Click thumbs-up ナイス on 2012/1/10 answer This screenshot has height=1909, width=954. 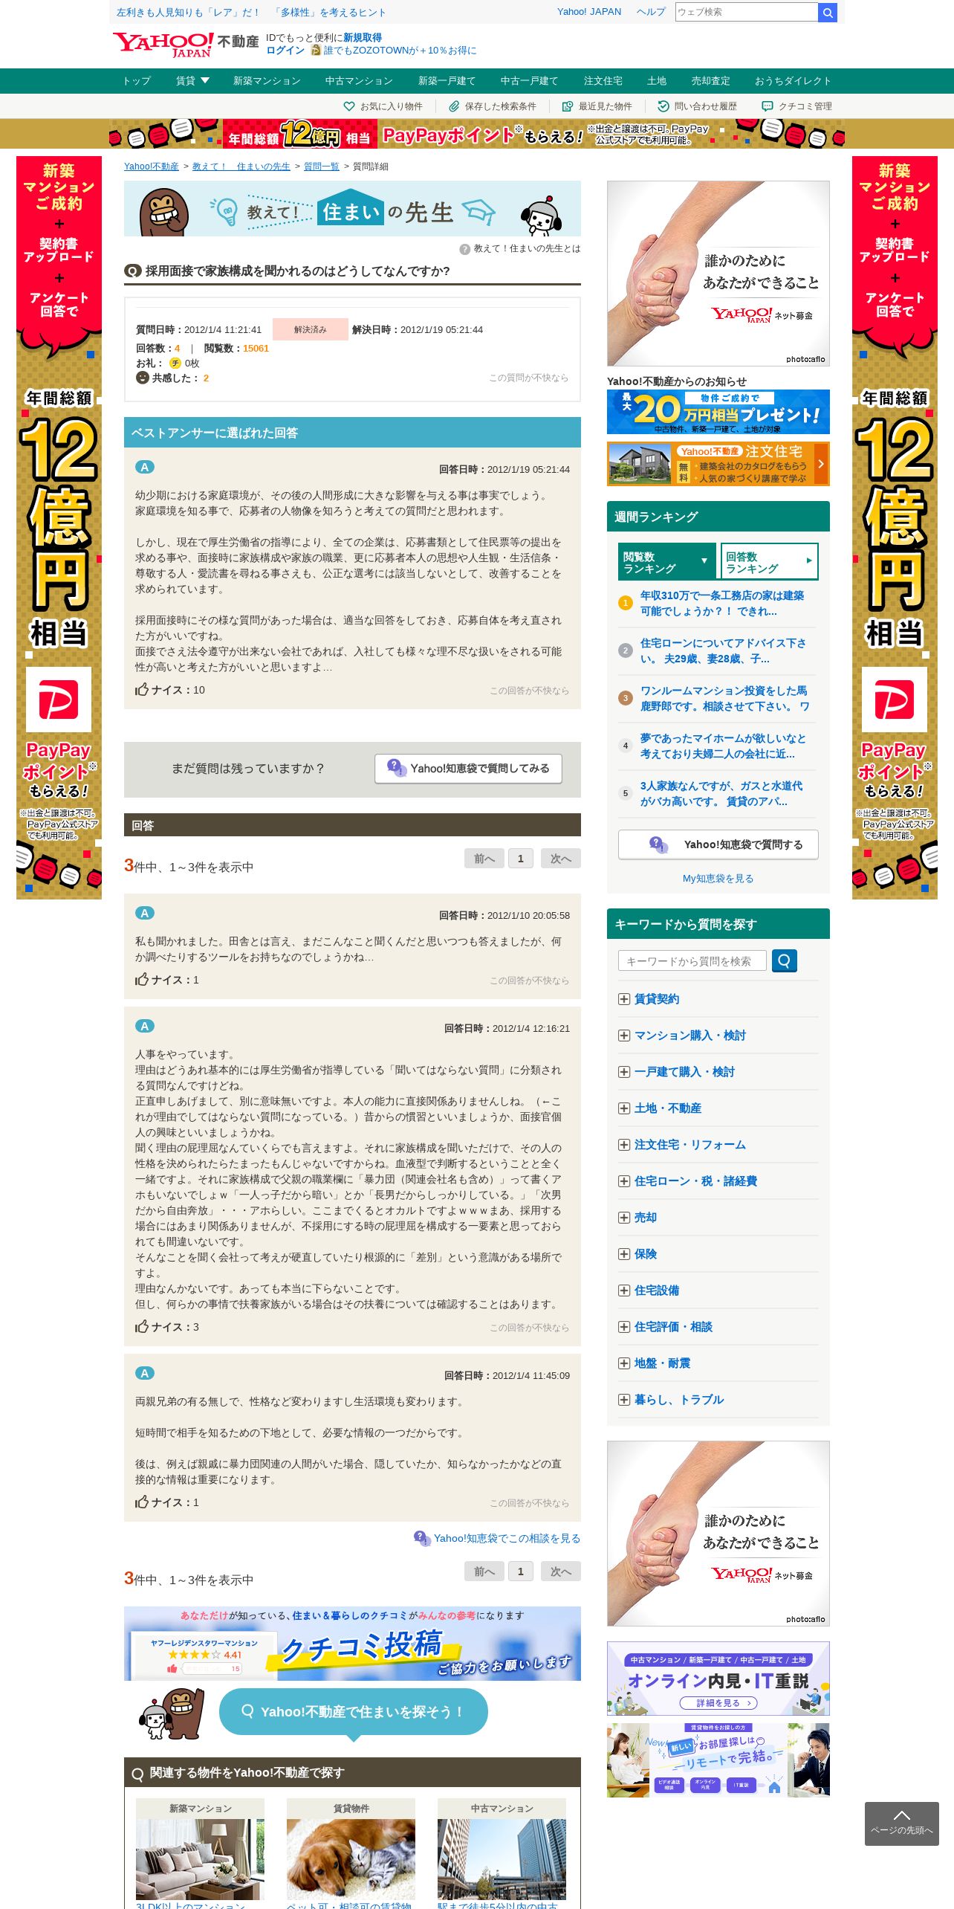142,980
